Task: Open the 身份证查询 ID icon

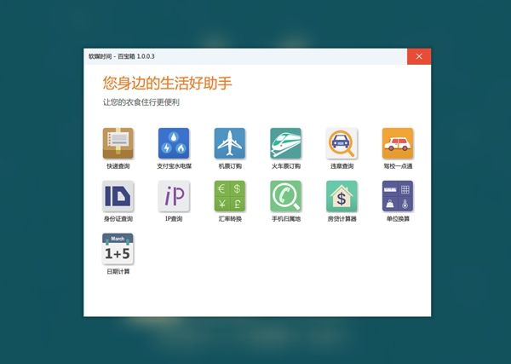Action: 118,196
